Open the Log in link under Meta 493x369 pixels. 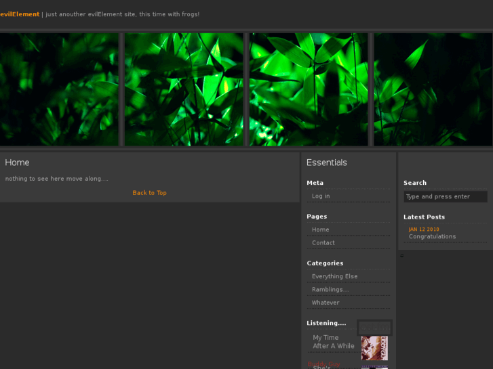[321, 196]
